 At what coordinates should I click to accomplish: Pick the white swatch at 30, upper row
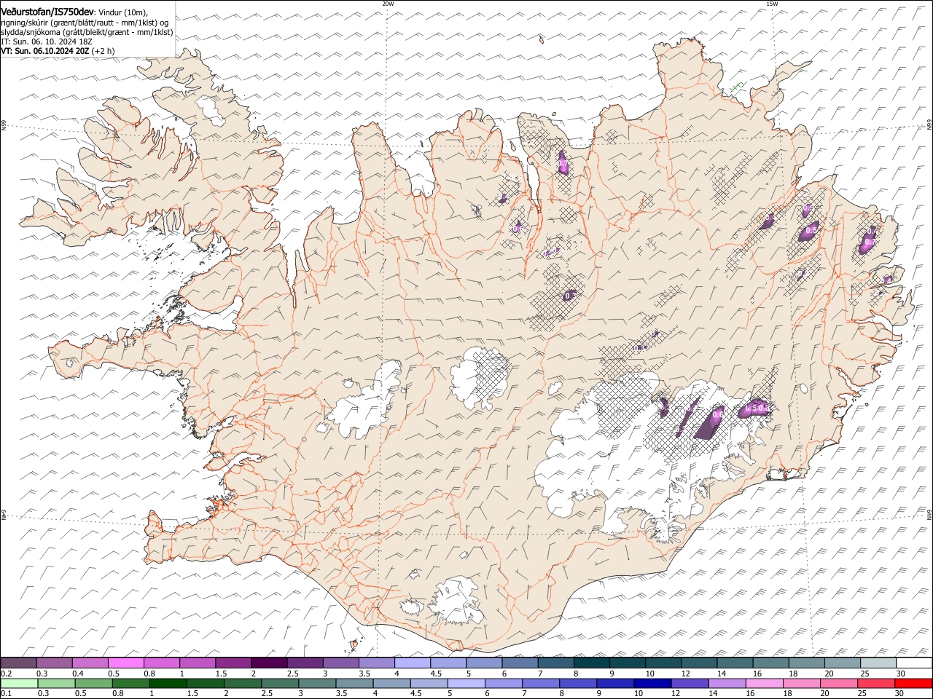click(x=914, y=663)
